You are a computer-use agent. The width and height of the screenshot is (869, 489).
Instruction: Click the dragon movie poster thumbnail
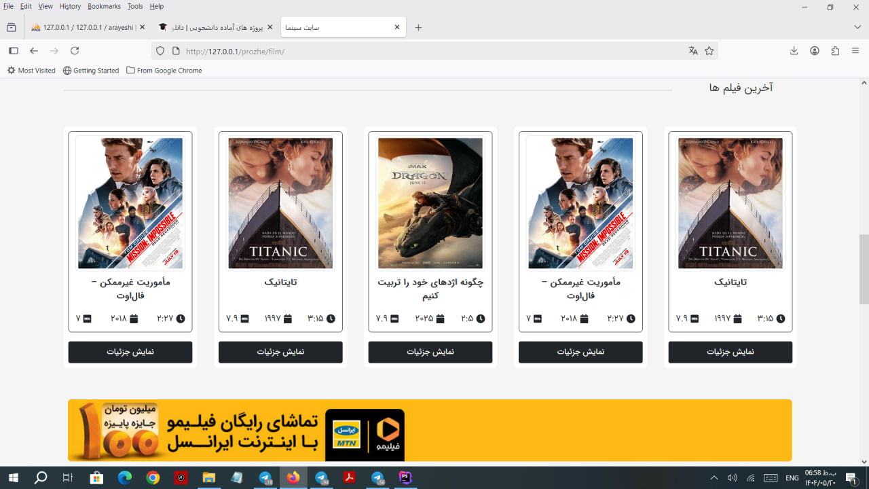tap(430, 203)
